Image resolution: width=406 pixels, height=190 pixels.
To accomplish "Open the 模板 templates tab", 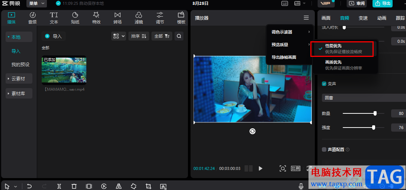I will coord(181,18).
